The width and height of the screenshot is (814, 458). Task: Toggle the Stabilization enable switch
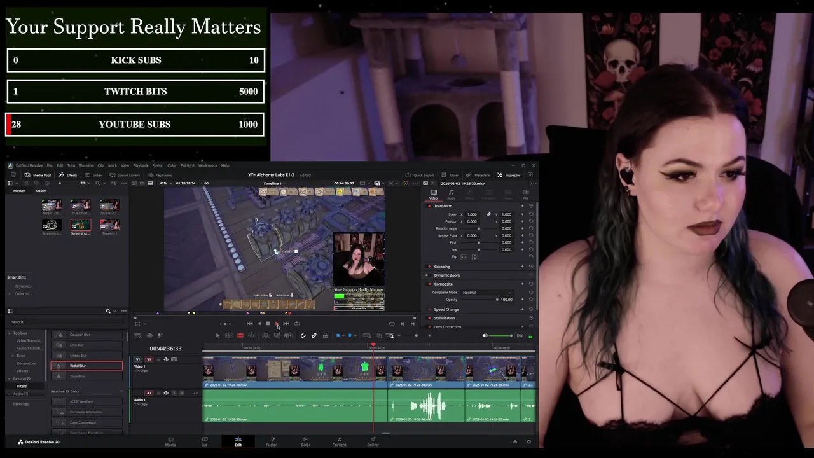point(429,318)
